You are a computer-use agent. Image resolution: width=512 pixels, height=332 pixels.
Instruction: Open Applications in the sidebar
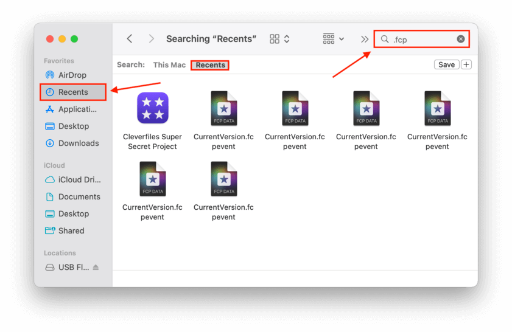tap(73, 109)
